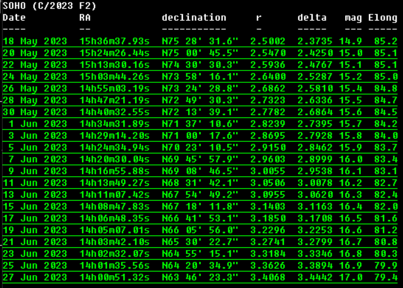Click the RA column header

(85, 18)
